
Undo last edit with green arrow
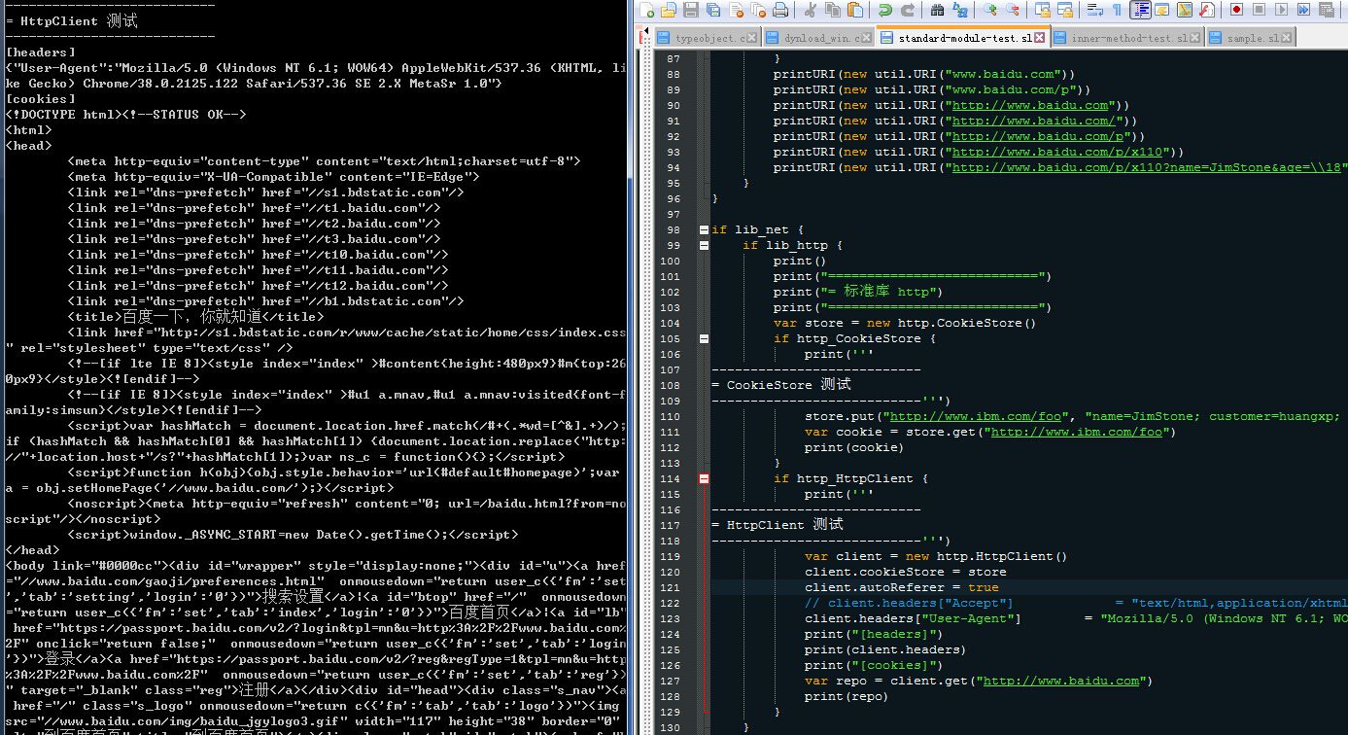pos(885,10)
